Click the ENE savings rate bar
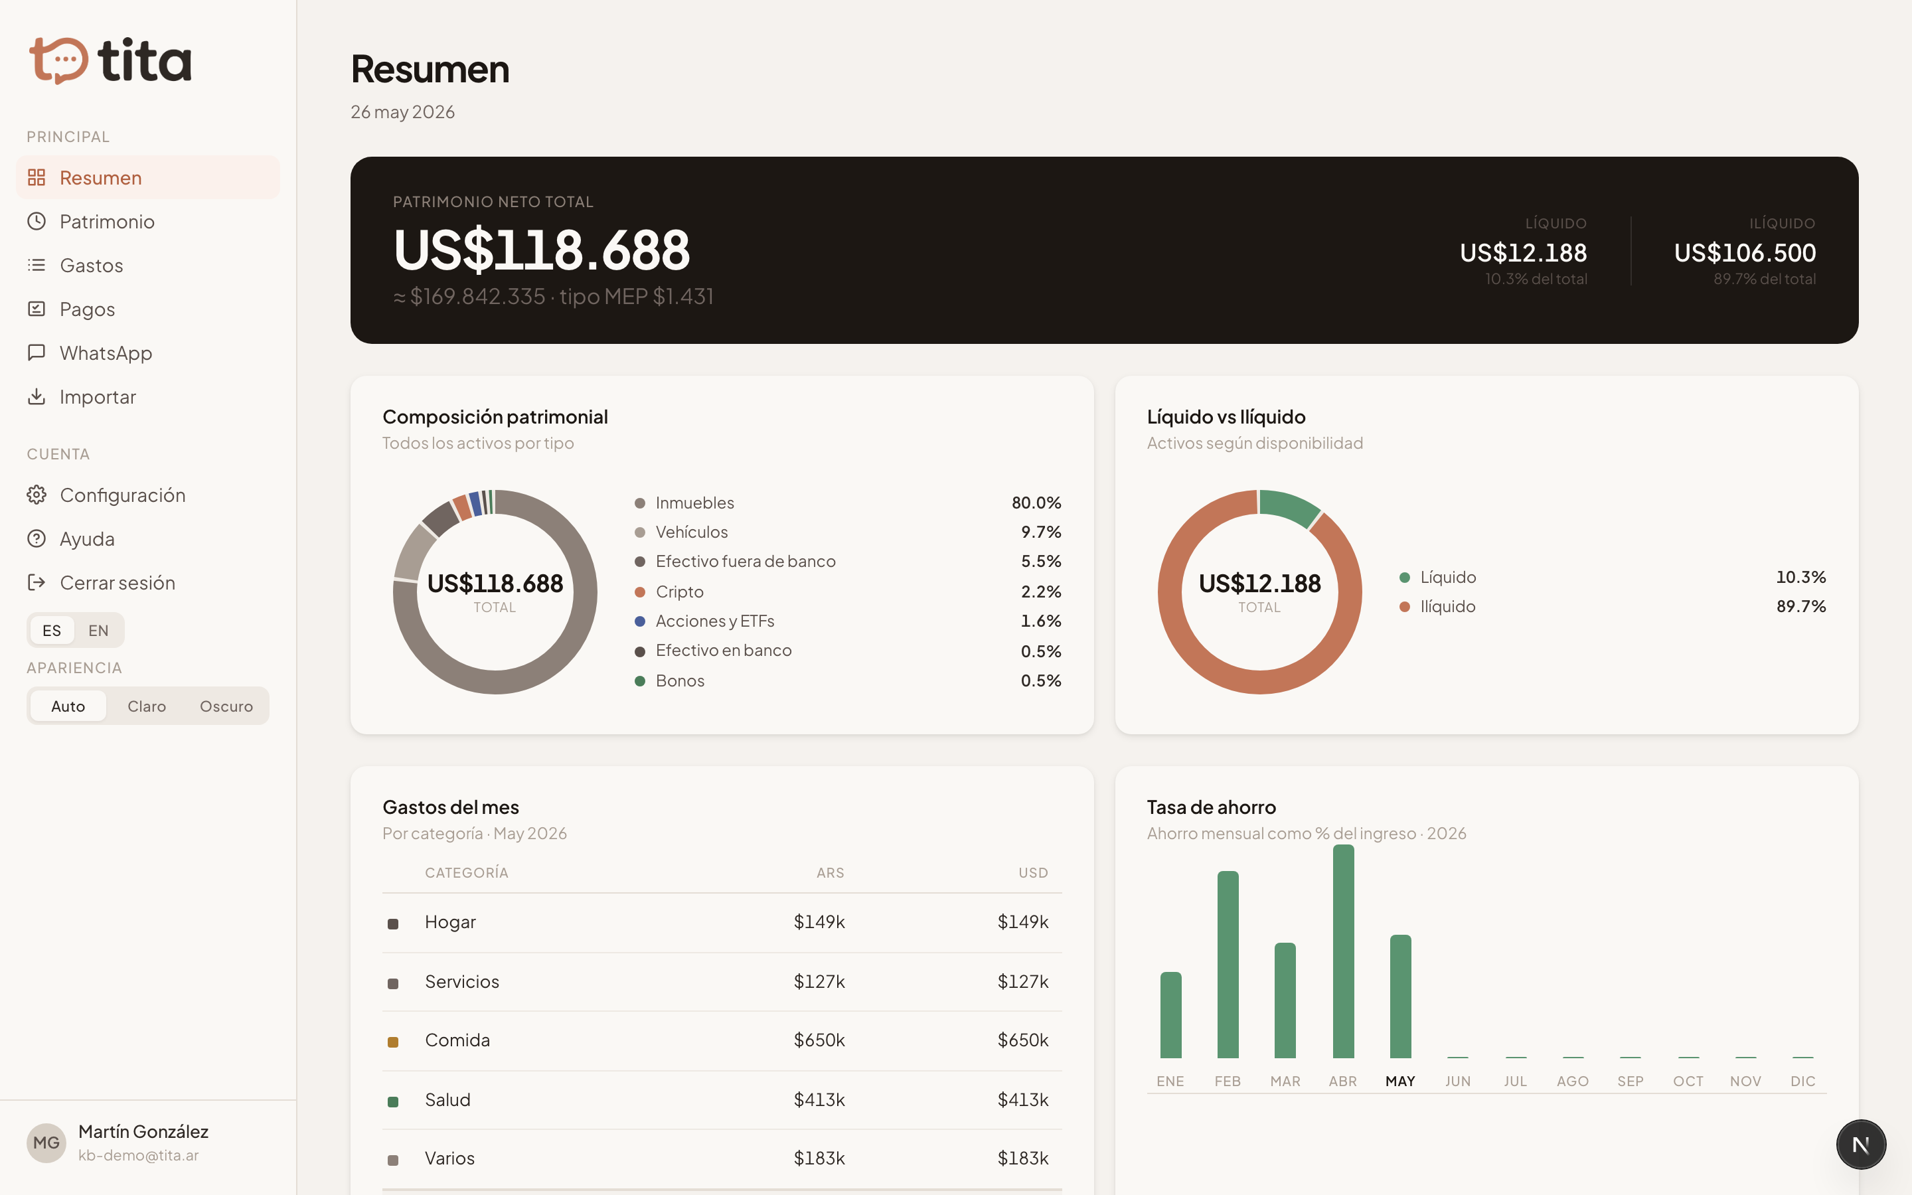 [x=1171, y=1015]
